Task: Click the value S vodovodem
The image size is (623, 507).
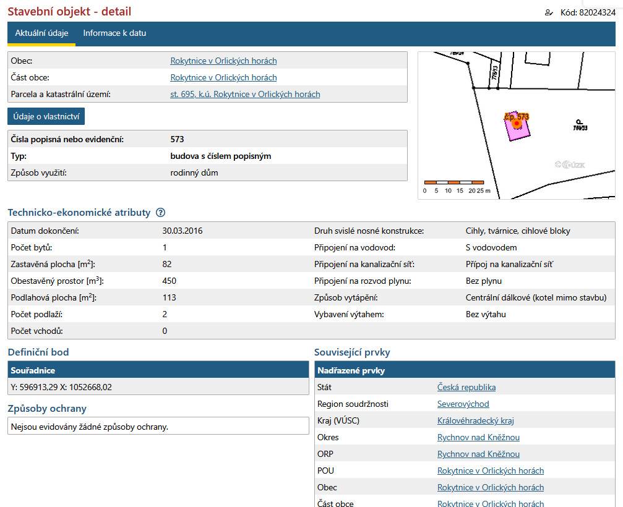Action: 491,247
